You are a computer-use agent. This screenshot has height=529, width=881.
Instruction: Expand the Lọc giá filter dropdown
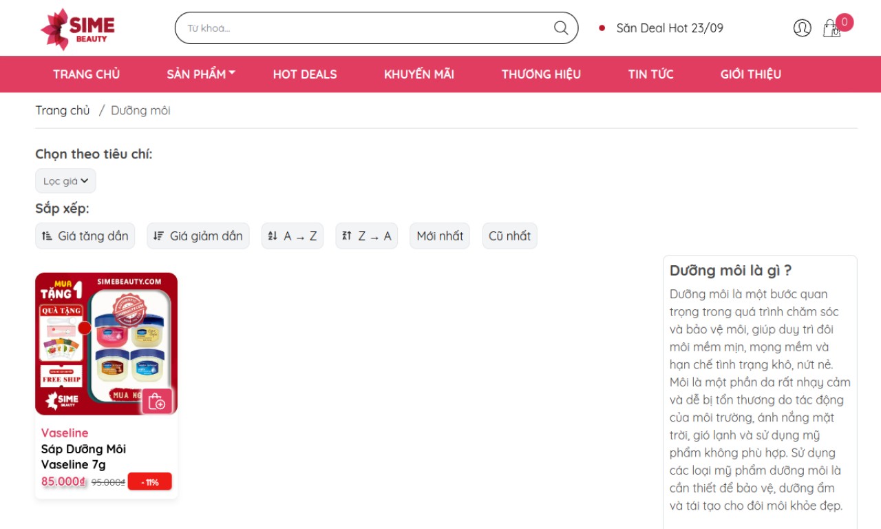click(65, 180)
